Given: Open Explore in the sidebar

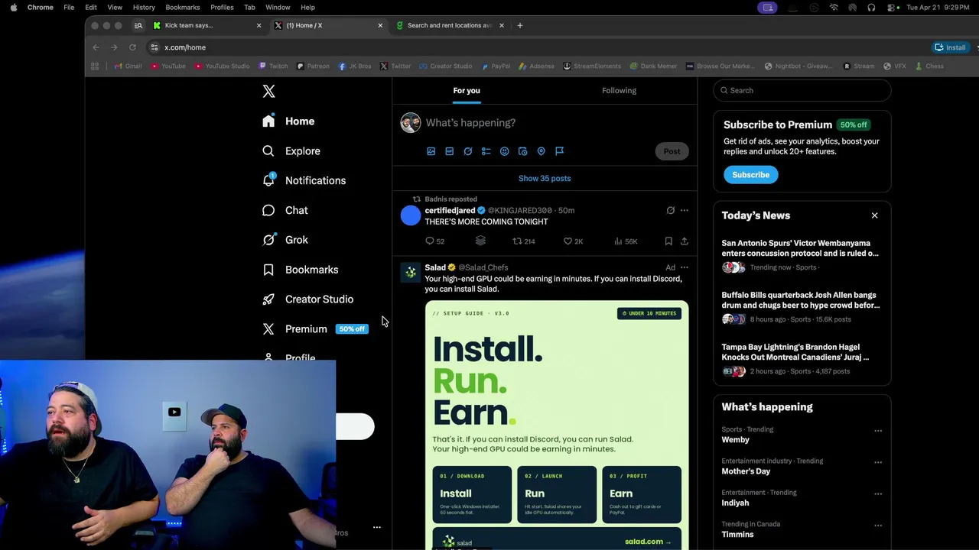Looking at the screenshot, I should pyautogui.click(x=291, y=150).
